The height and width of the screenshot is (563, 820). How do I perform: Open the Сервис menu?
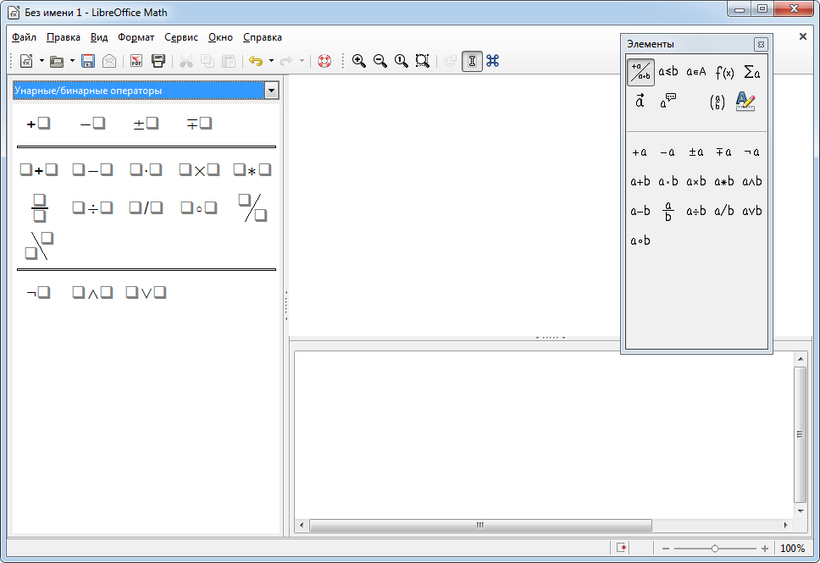[x=181, y=37]
